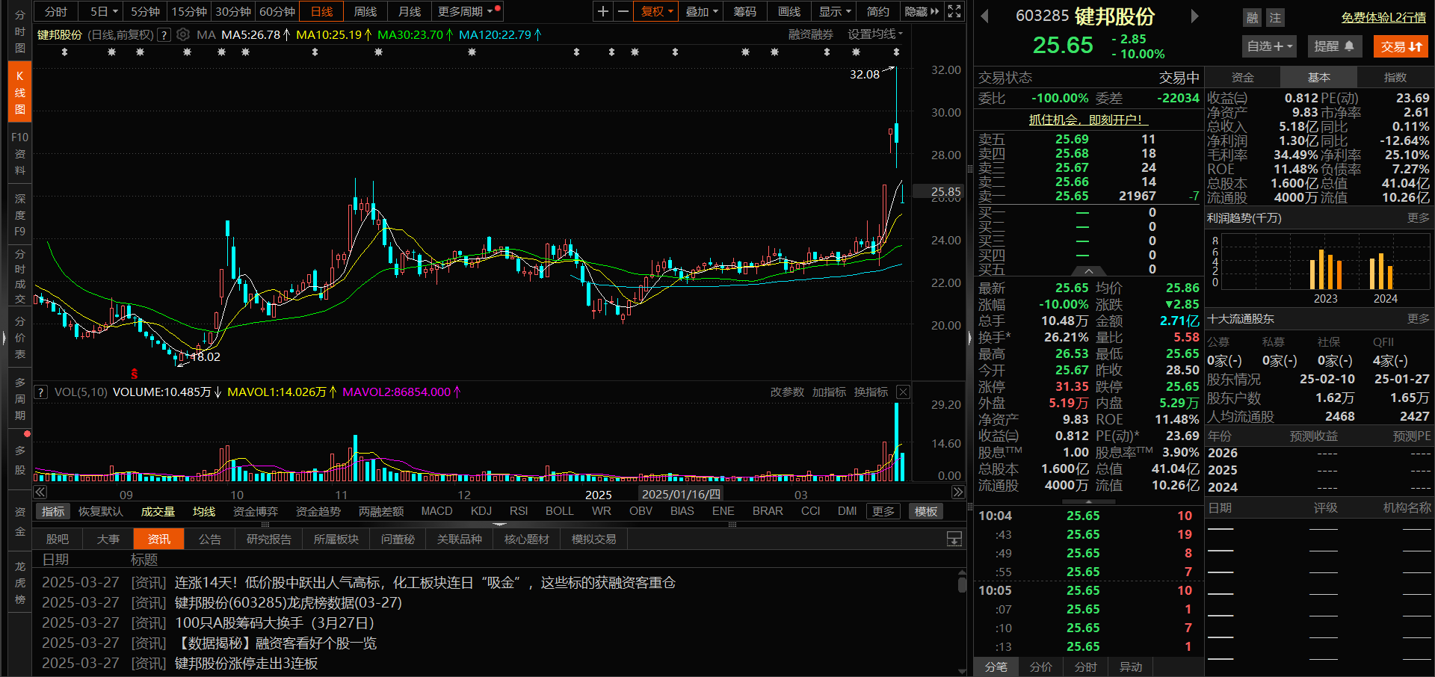Image resolution: width=1435 pixels, height=677 pixels.
Task: Open 多周期 in left sidebar
Action: click(x=20, y=398)
